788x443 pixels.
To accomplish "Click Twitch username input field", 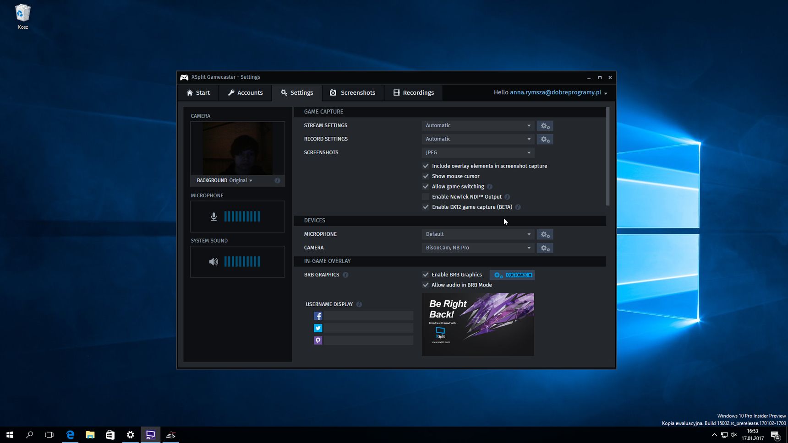I will [368, 340].
